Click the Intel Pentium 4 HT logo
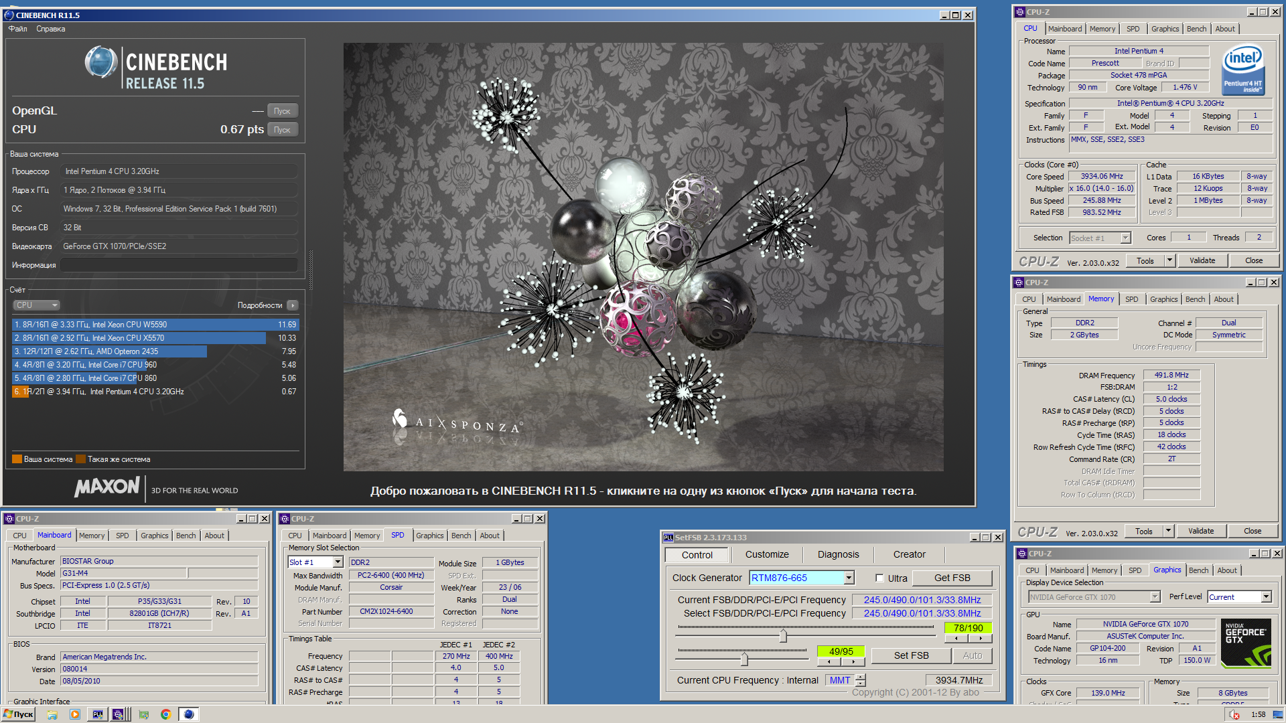 click(x=1243, y=70)
